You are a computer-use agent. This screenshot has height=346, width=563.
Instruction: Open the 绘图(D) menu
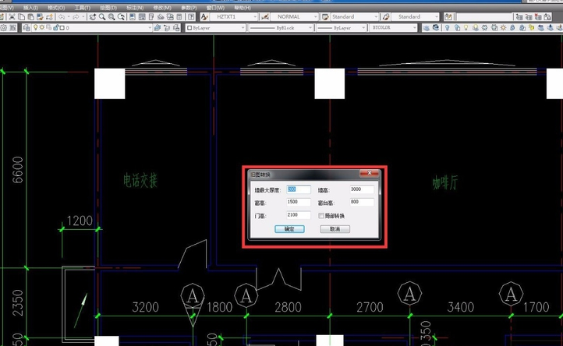coord(108,8)
